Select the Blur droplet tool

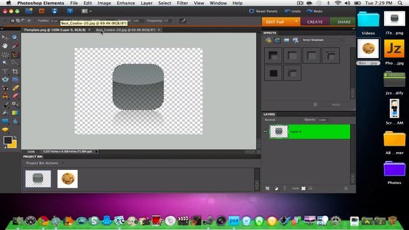(15, 121)
